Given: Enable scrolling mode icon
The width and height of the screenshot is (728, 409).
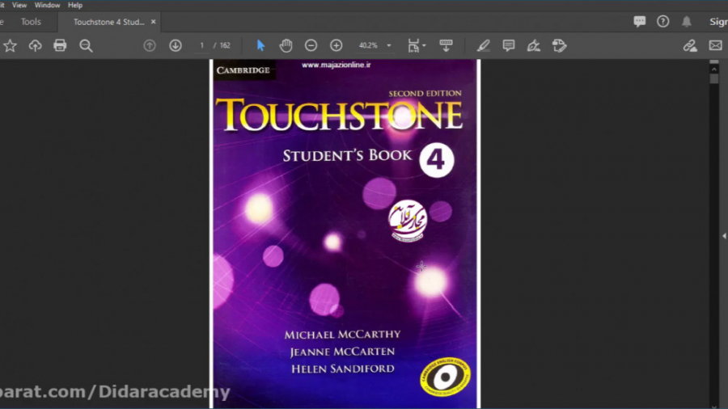Looking at the screenshot, I should 446,45.
